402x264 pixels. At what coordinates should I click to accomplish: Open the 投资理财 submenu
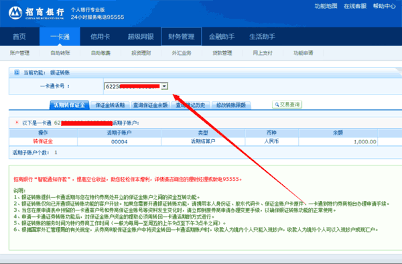pyautogui.click(x=141, y=53)
